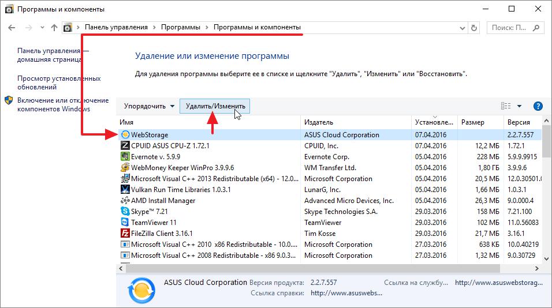Open Панель управления домашняя страница link
This screenshot has width=552, height=308.
[x=53, y=55]
